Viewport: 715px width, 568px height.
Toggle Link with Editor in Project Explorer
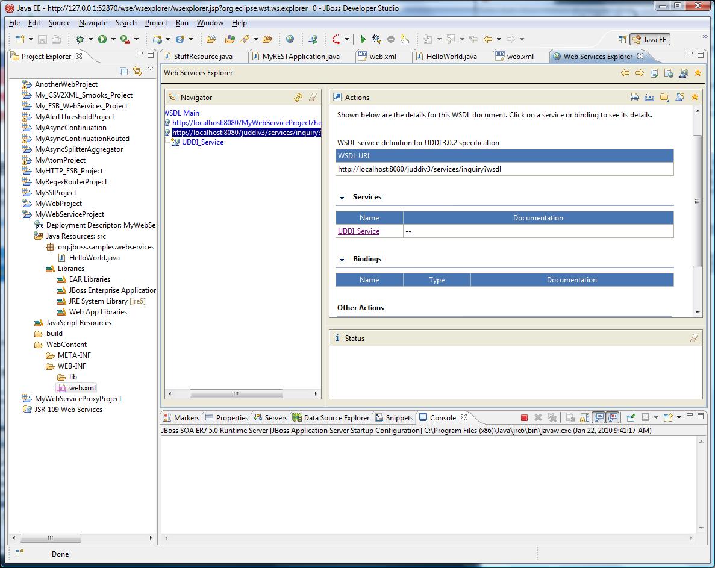pos(137,71)
